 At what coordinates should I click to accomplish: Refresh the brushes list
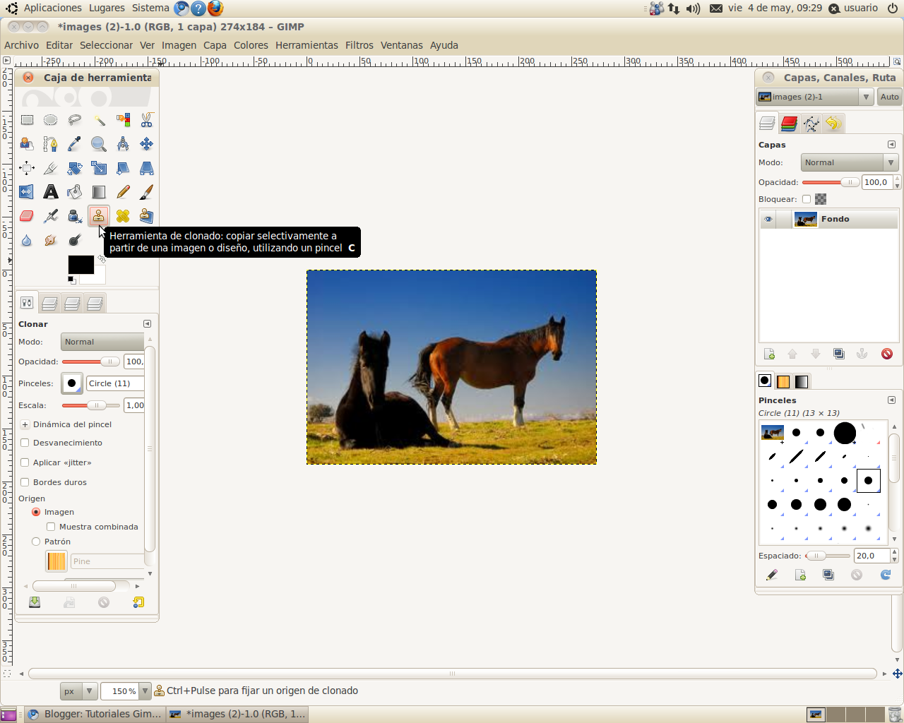pyautogui.click(x=886, y=575)
